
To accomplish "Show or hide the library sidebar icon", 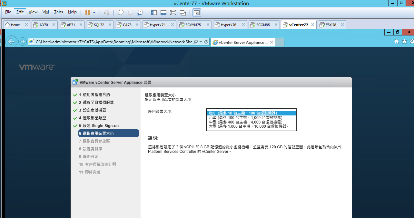I will tap(154, 13).
